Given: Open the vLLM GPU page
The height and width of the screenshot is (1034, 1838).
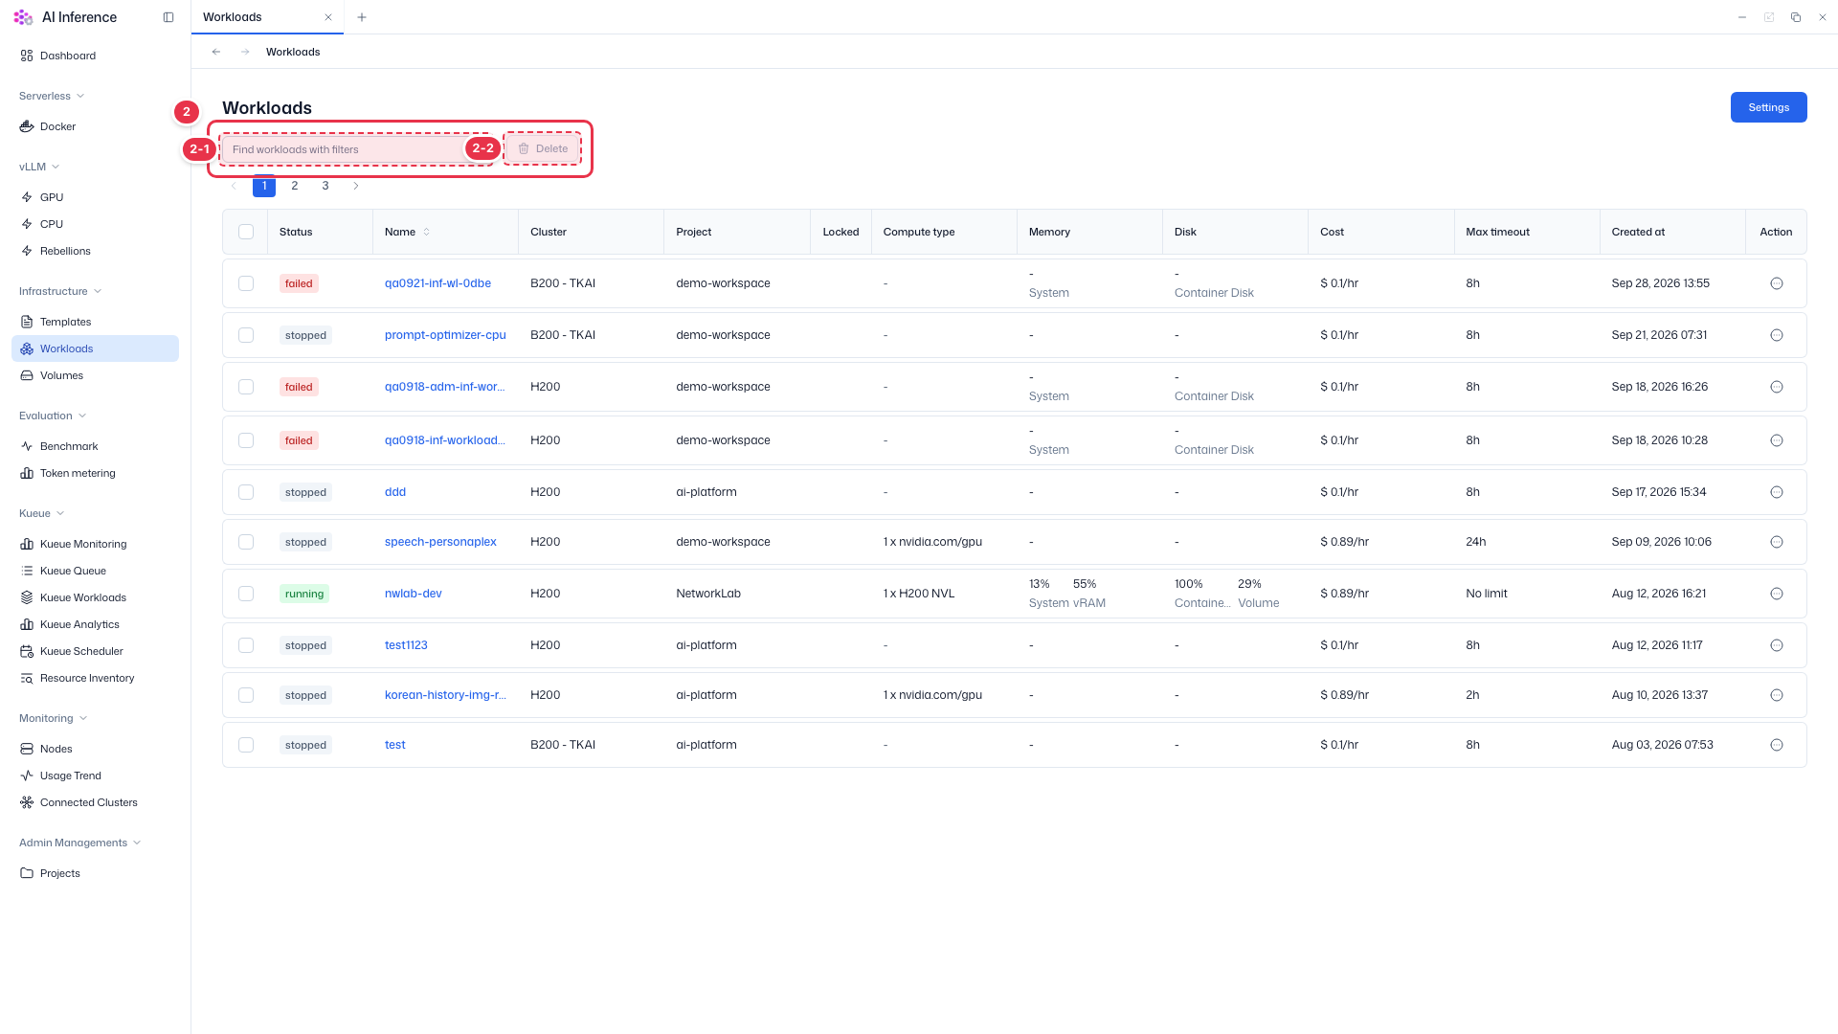Looking at the screenshot, I should (52, 197).
